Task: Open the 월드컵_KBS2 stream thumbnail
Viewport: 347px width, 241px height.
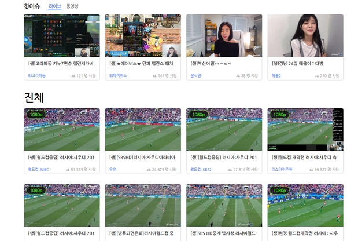Action: [224, 129]
